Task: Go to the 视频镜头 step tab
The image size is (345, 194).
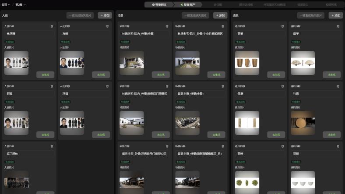Action: pos(303,5)
